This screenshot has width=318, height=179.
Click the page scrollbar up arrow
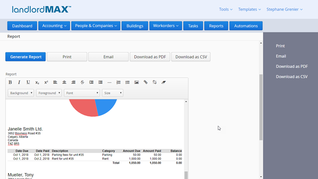[x=261, y=43]
